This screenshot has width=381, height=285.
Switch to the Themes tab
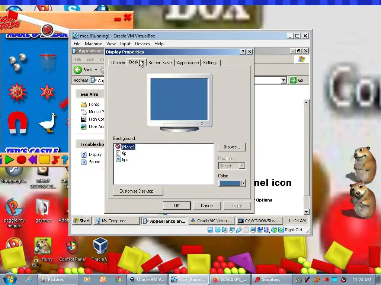pos(118,62)
